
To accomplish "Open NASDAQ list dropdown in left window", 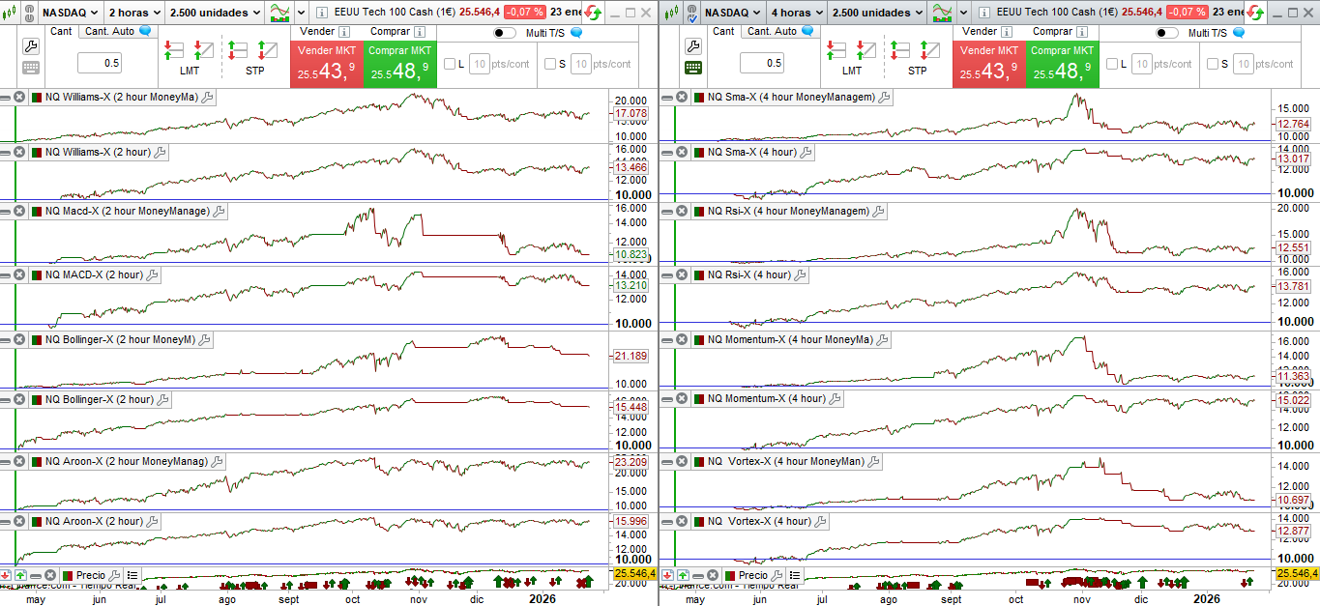I will [69, 13].
